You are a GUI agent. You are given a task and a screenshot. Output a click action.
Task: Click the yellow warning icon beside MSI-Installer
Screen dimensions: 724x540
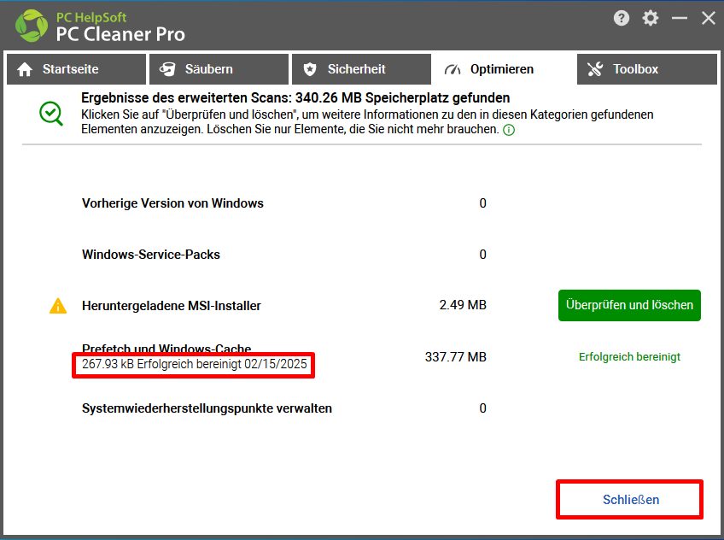(x=58, y=306)
